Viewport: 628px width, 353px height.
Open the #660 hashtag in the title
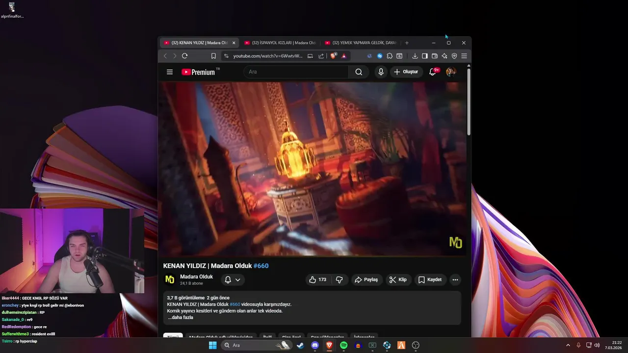261,266
